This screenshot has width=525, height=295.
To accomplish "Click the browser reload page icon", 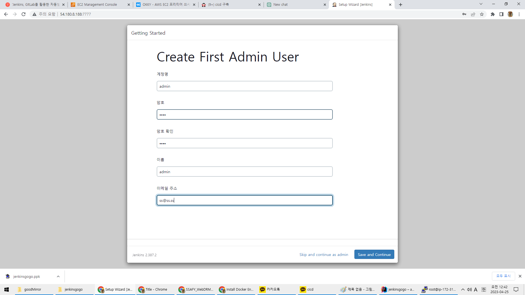I will click(x=24, y=14).
